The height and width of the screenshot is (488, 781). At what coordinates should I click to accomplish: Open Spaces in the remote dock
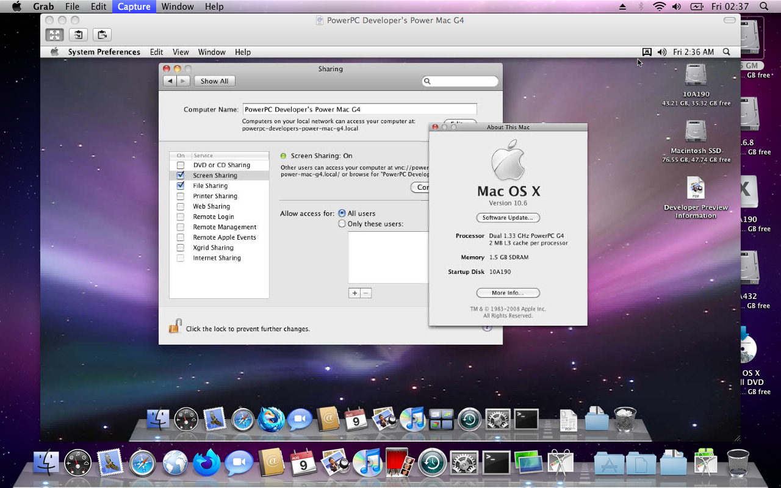point(441,420)
